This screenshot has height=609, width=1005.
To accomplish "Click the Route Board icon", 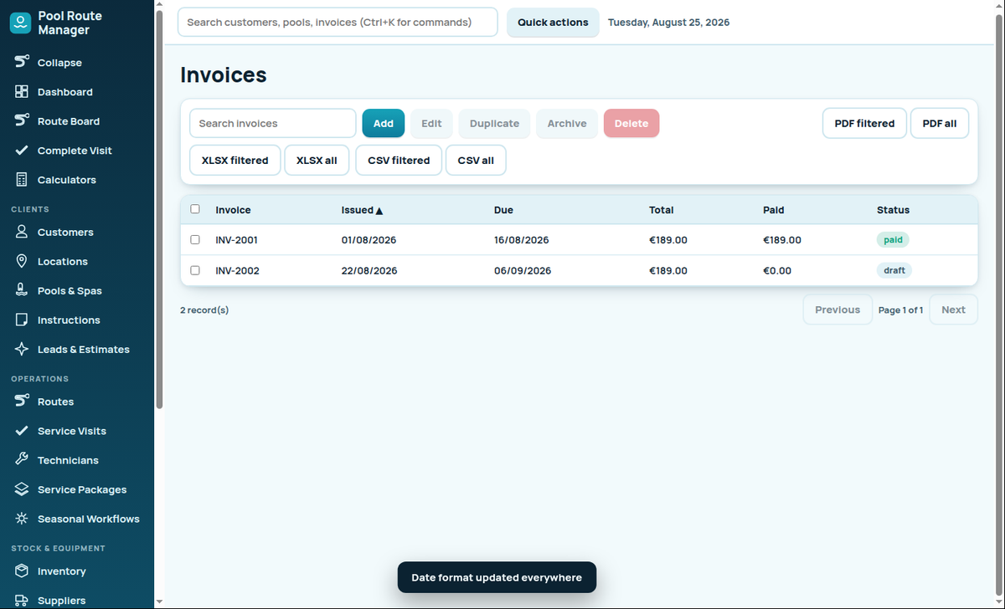I will coord(22,121).
